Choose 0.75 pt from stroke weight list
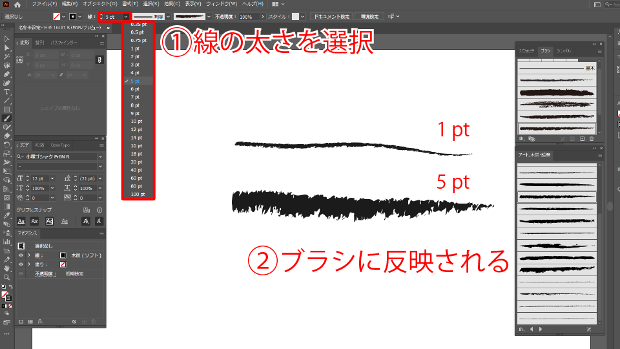 click(138, 40)
